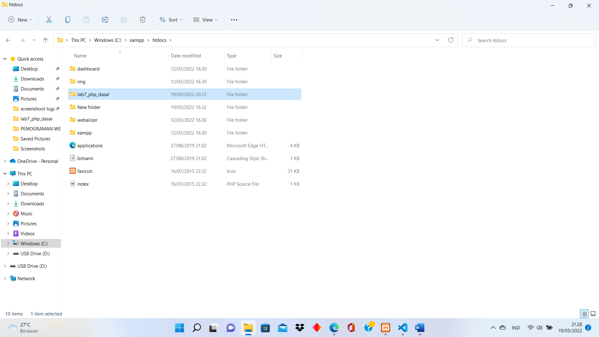
Task: Click the Copy icon in toolbar
Action: coord(68,20)
